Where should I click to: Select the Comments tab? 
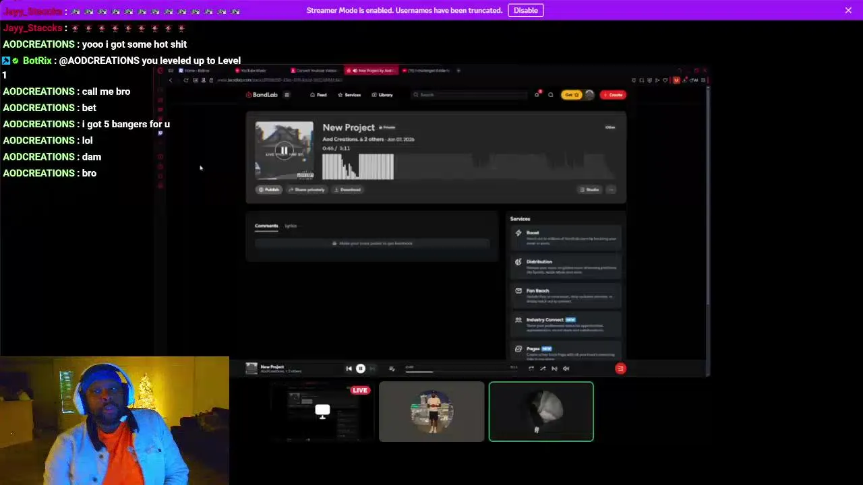click(x=266, y=226)
